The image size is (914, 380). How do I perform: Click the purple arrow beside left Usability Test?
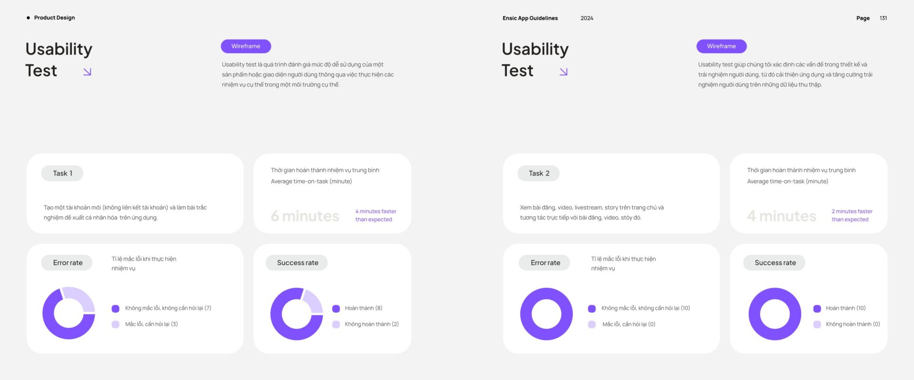(87, 72)
